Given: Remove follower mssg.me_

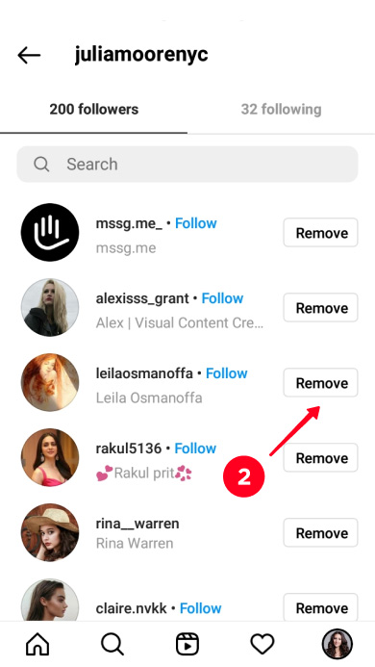Looking at the screenshot, I should point(320,233).
